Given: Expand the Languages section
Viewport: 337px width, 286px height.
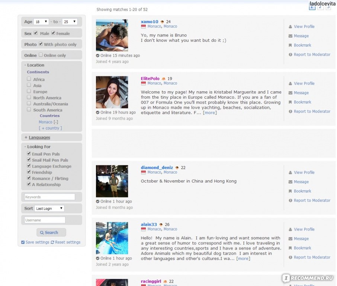Looking at the screenshot, I should (x=38, y=137).
